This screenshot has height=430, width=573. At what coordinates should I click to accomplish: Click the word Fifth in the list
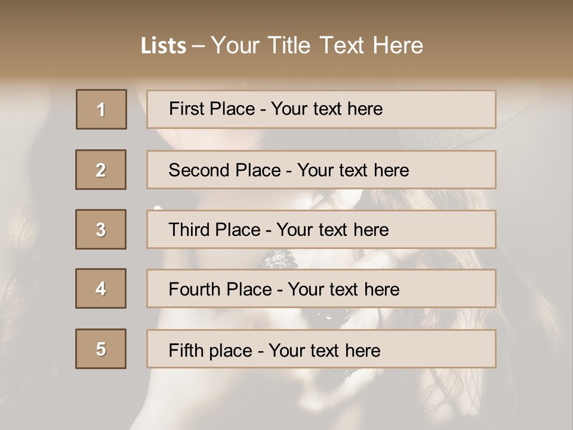click(186, 350)
